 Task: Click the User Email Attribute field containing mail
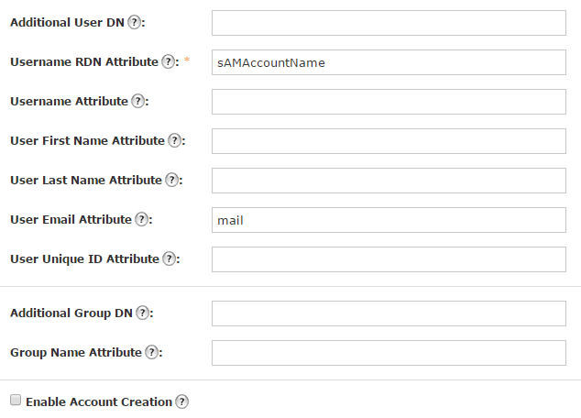tap(389, 220)
